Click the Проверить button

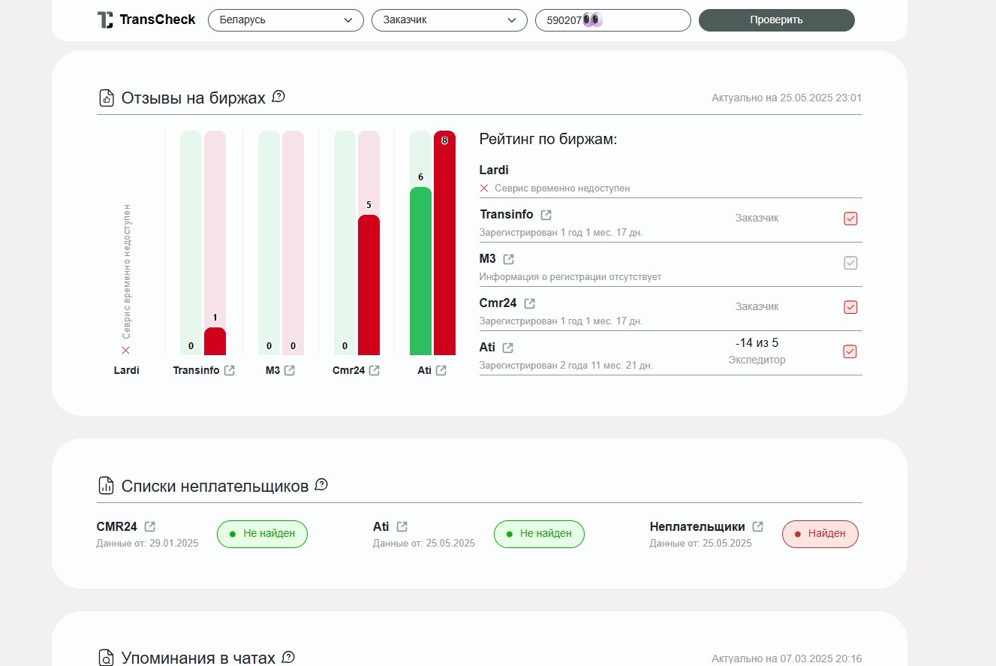click(777, 20)
